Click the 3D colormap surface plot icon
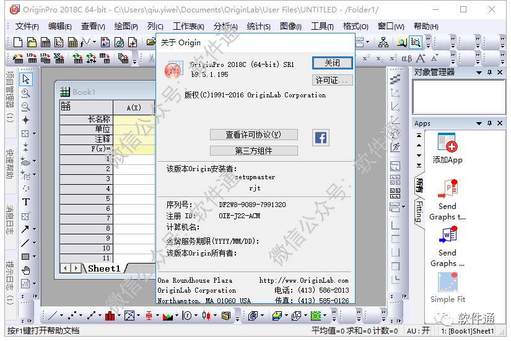Viewport: 511px width, 341px height. coord(277,316)
